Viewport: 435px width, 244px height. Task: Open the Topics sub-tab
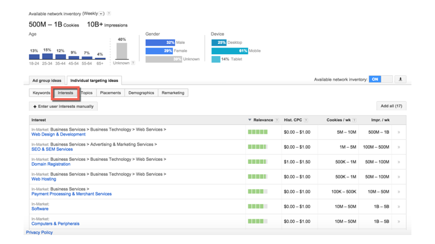[x=87, y=93]
